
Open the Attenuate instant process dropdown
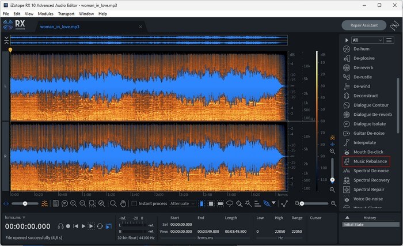[183, 204]
